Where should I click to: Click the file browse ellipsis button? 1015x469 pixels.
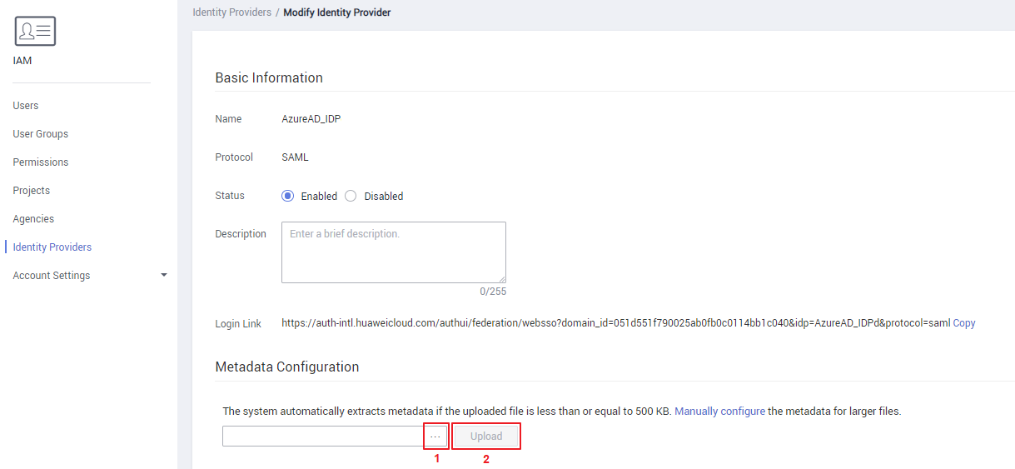[x=435, y=437]
